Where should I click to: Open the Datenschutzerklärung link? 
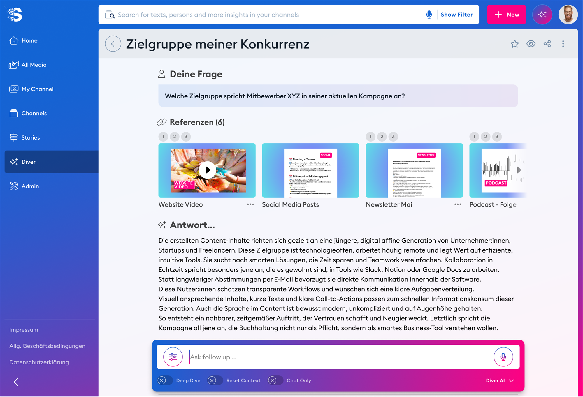click(39, 362)
